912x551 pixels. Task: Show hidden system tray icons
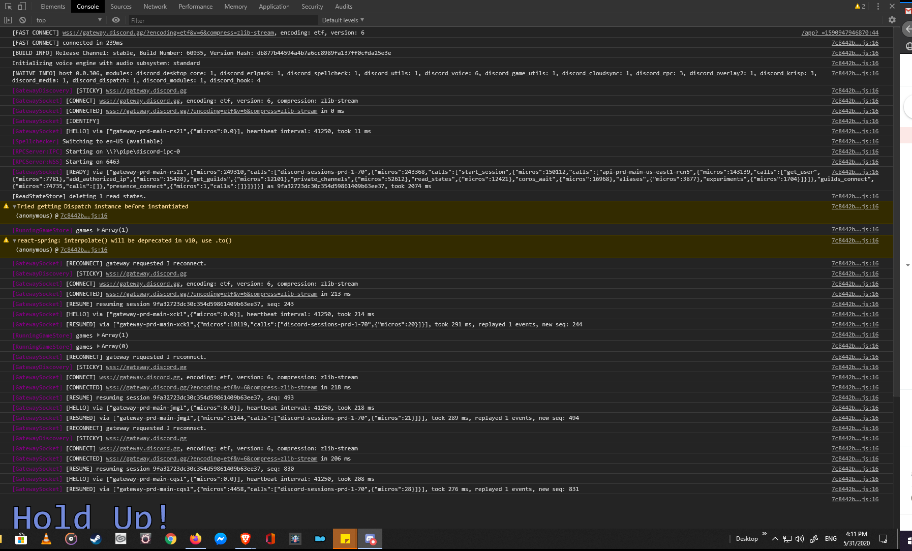775,539
